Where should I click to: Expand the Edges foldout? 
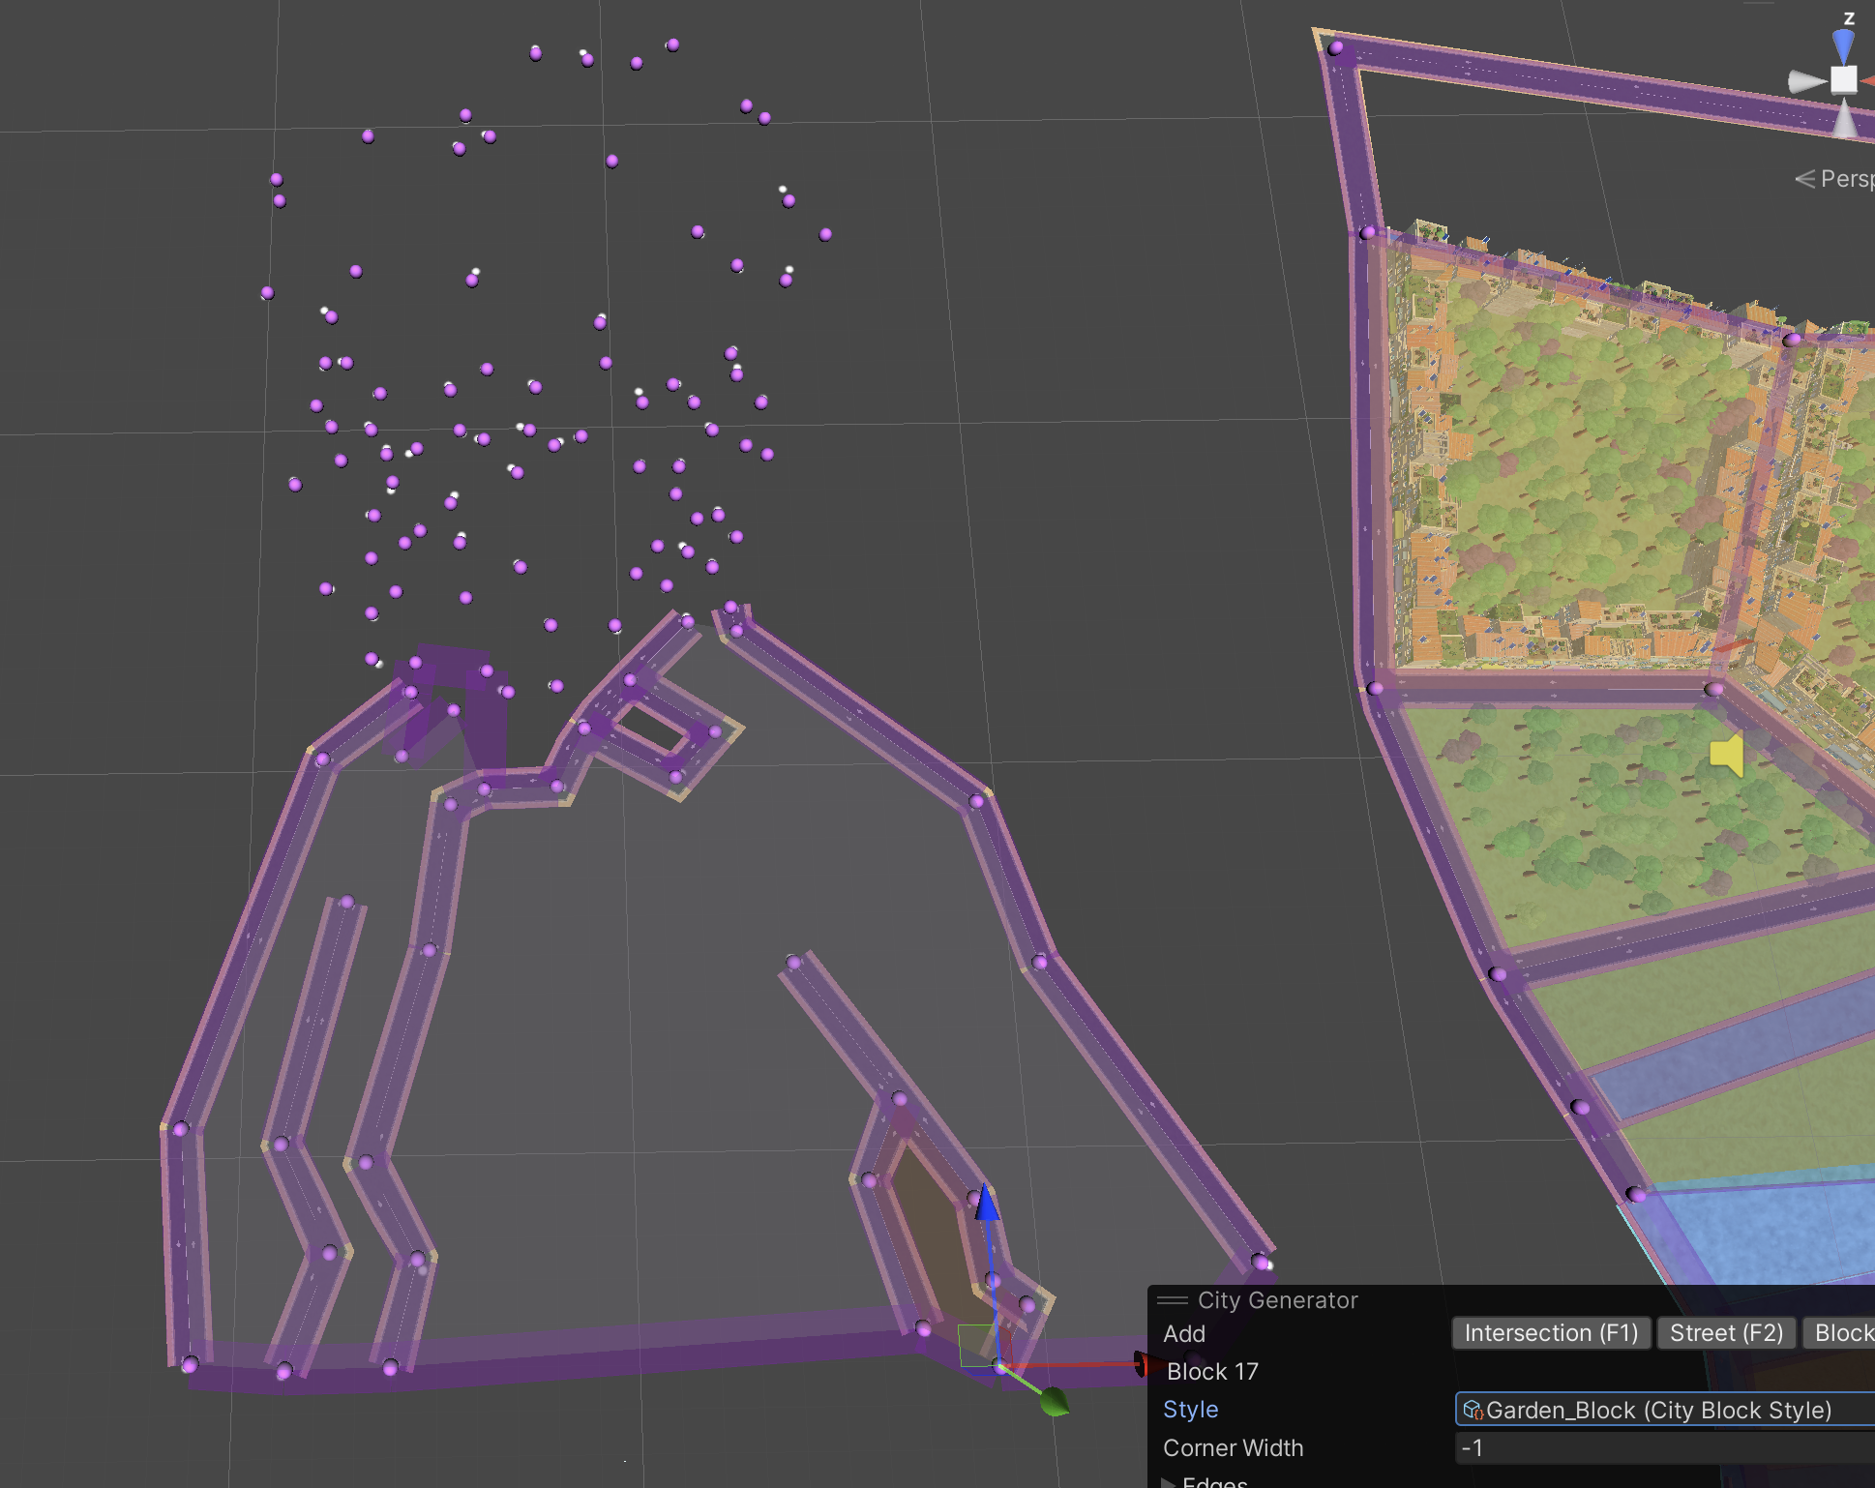1169,1482
